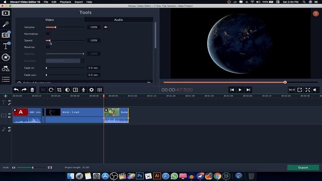Open the Playback menu
The height and width of the screenshot is (181, 322).
(x=65, y=2)
